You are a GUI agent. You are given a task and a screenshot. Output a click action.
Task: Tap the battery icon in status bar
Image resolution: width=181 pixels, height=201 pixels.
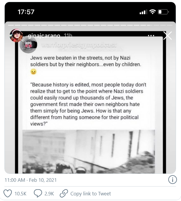coord(163,12)
